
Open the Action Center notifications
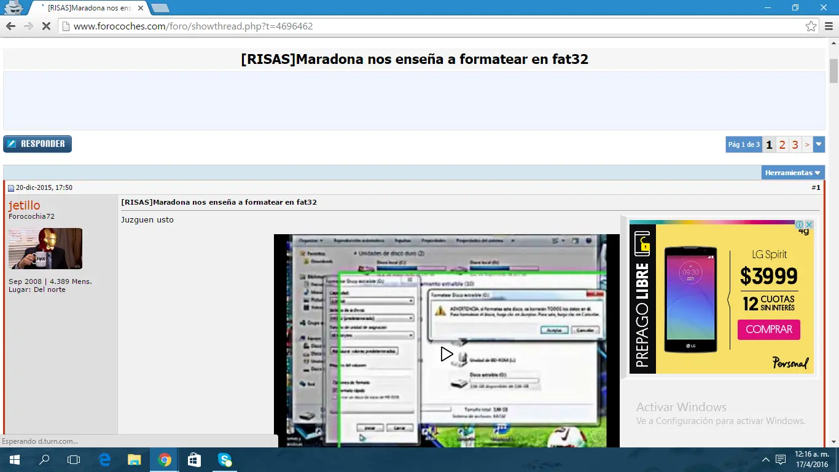click(781, 460)
